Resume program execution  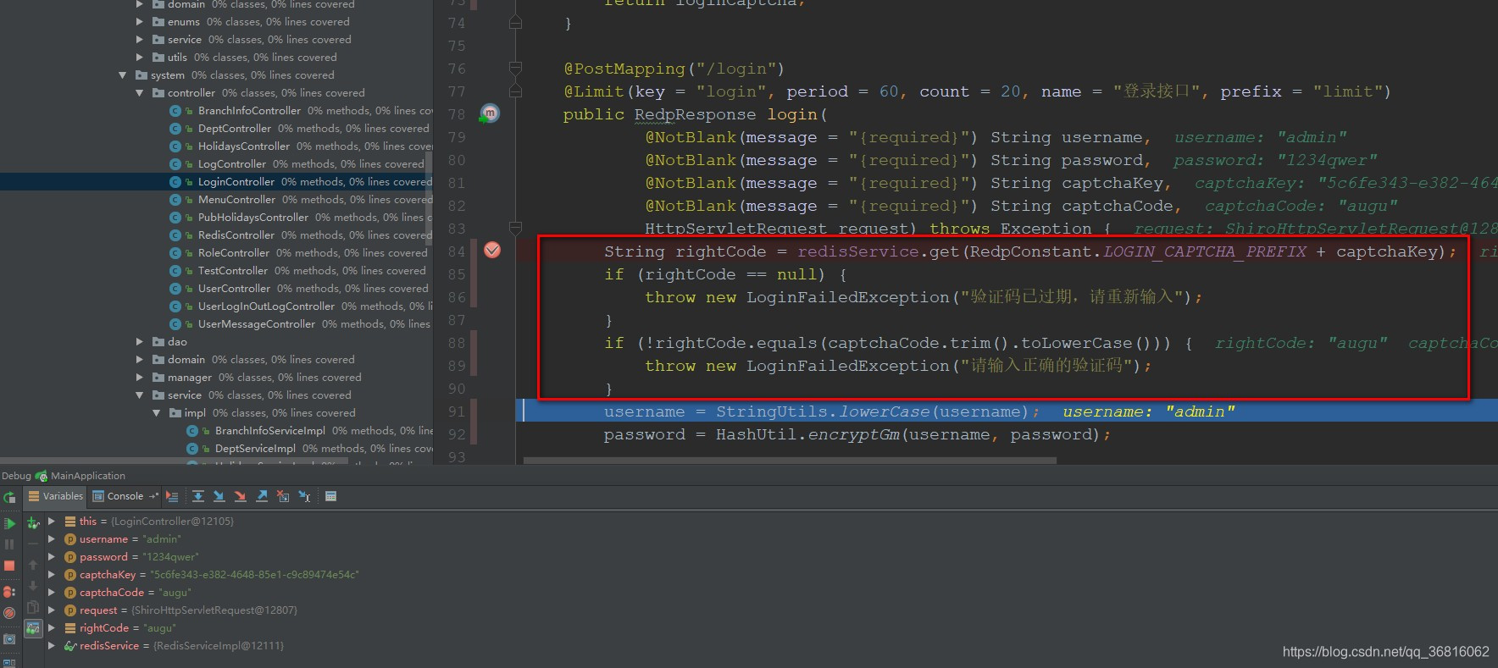[9, 523]
